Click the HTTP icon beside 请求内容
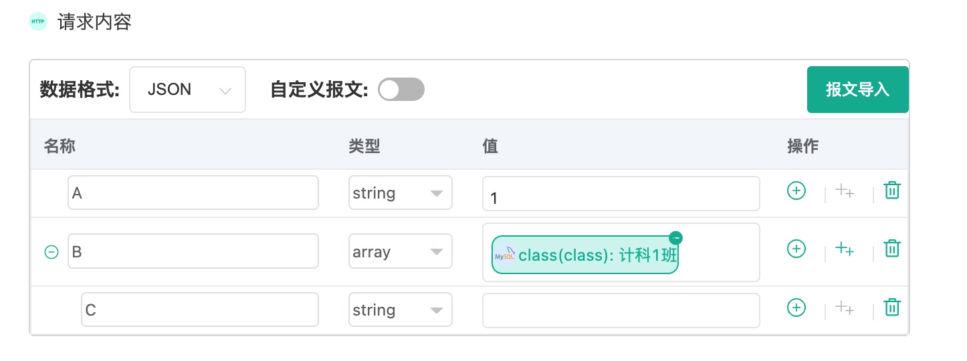Image resolution: width=967 pixels, height=361 pixels. 38,21
